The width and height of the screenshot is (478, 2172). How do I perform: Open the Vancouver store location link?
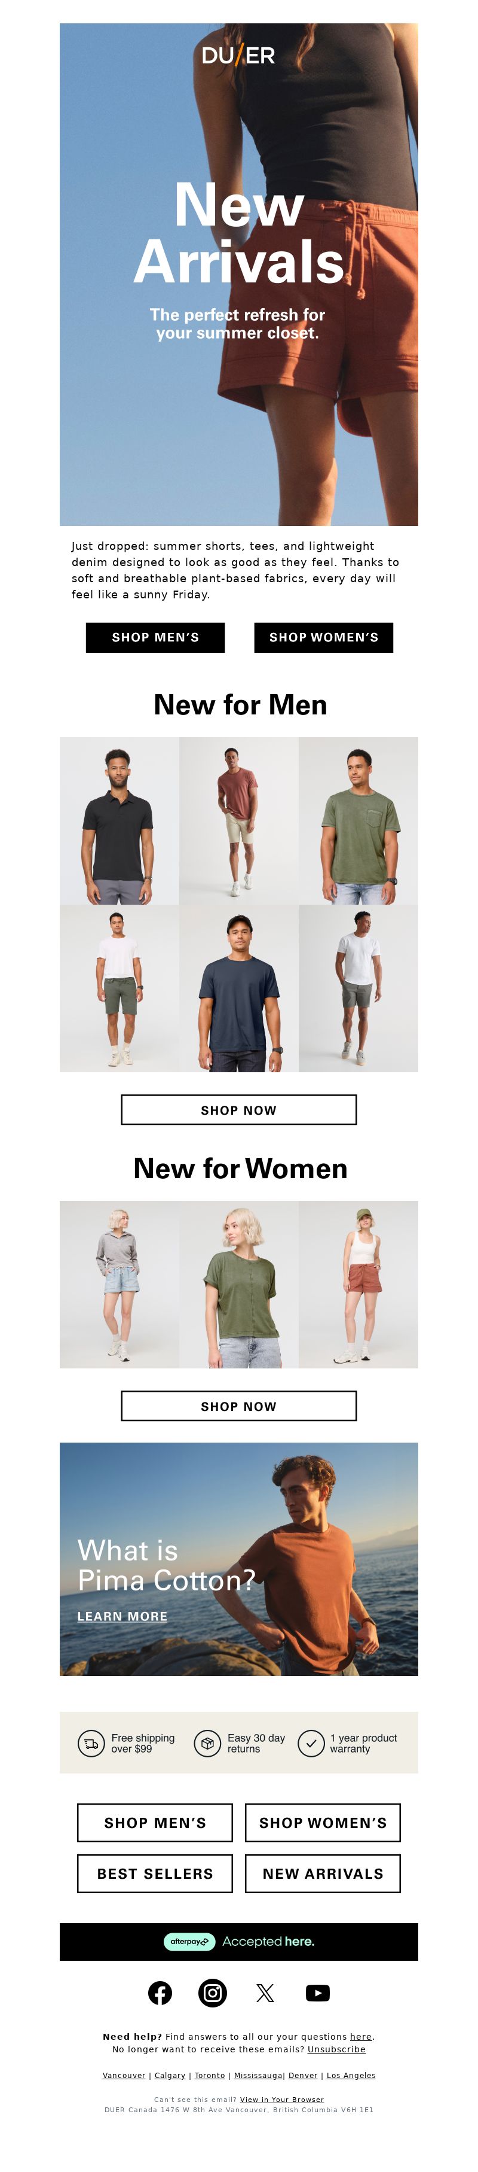click(124, 2075)
